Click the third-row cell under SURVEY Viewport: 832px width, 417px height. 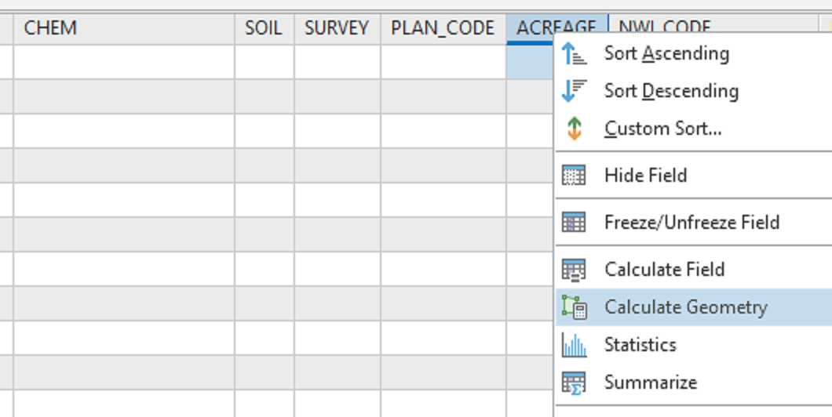[x=337, y=130]
